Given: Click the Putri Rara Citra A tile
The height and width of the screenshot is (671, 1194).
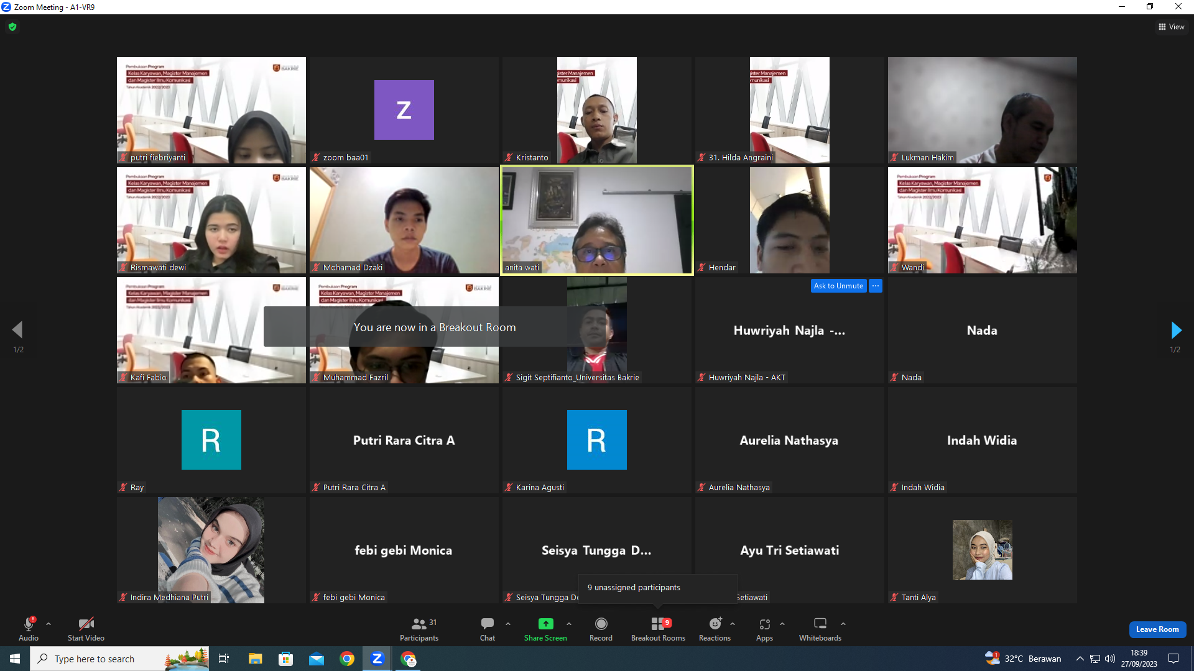Looking at the screenshot, I should 404,440.
